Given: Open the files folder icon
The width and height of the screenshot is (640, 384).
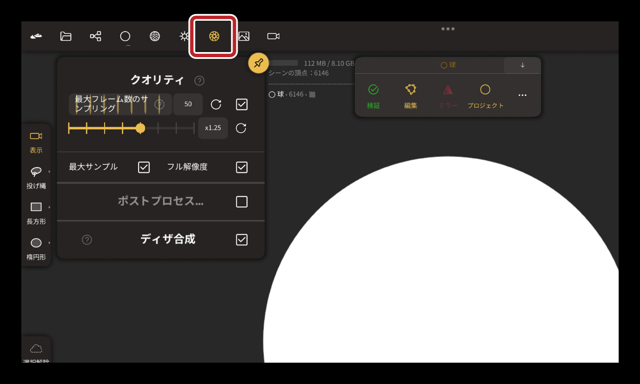Looking at the screenshot, I should click(x=66, y=36).
